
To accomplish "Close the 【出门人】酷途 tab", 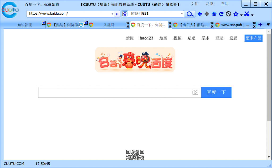I will [212, 27].
